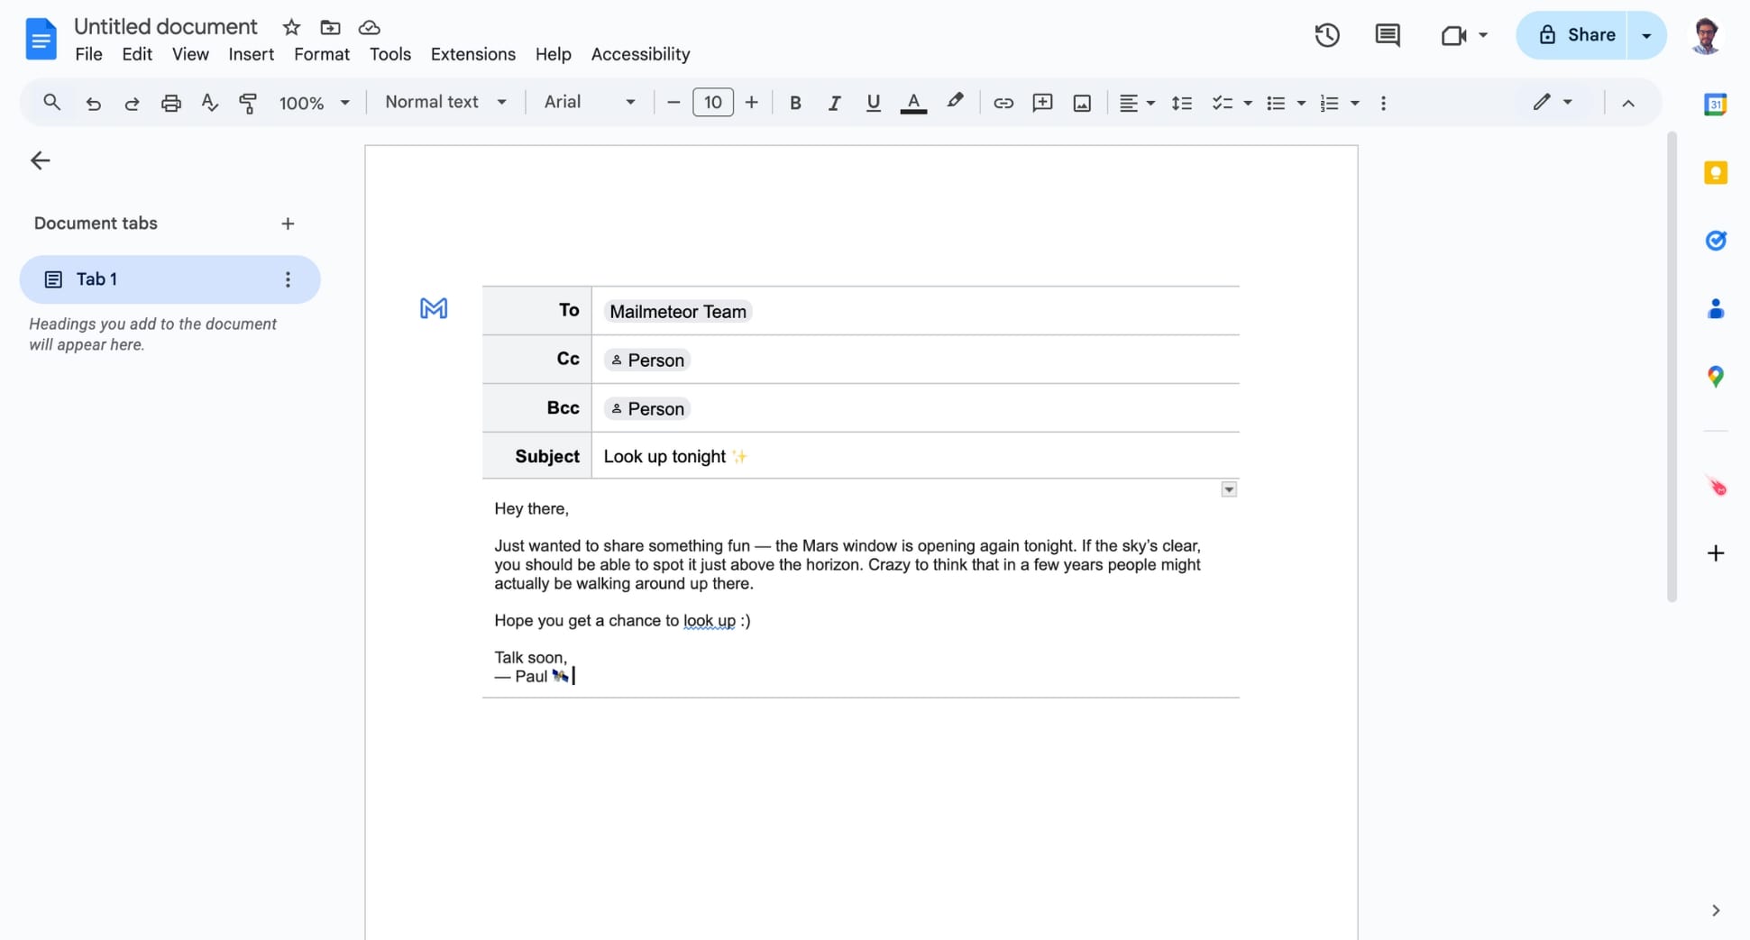The height and width of the screenshot is (940, 1750).
Task: Open version history
Action: (x=1326, y=35)
